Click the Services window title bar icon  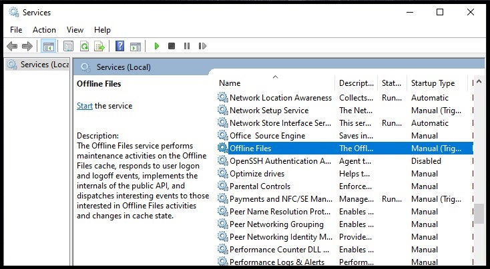(x=14, y=12)
